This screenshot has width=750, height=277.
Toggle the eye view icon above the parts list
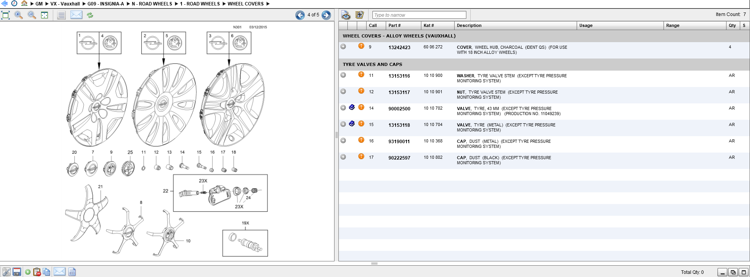coord(345,15)
